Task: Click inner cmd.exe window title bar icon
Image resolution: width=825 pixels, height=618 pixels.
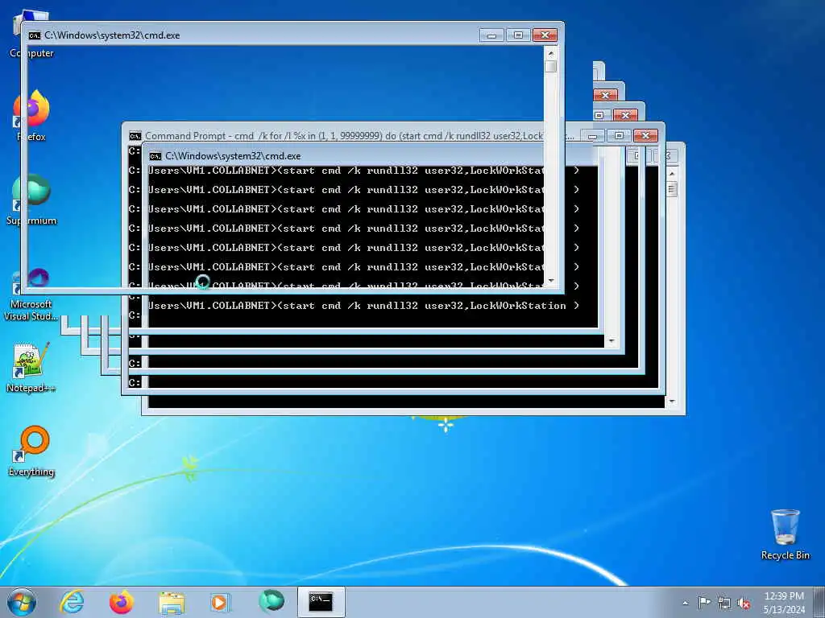Action: 155,156
